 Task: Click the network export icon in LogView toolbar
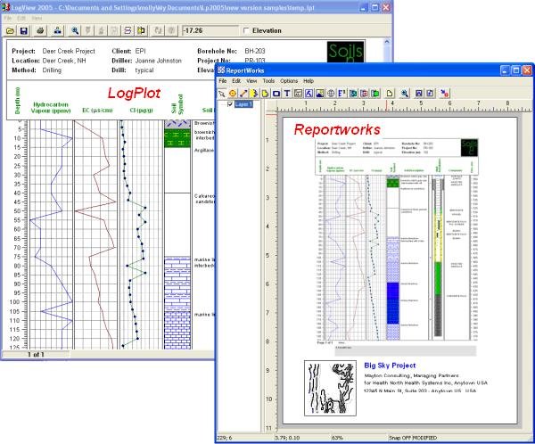point(57,30)
